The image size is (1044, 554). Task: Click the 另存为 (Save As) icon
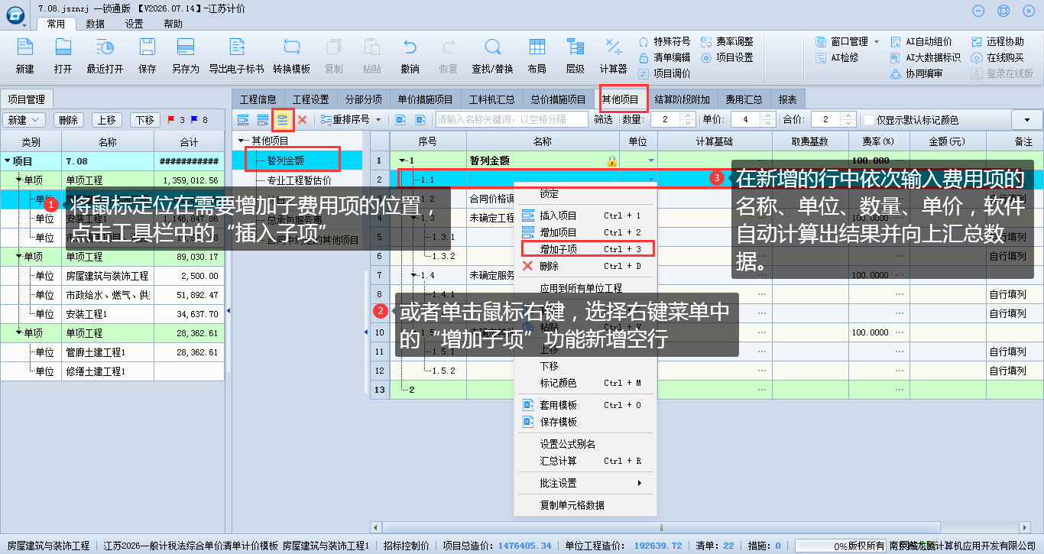point(185,47)
